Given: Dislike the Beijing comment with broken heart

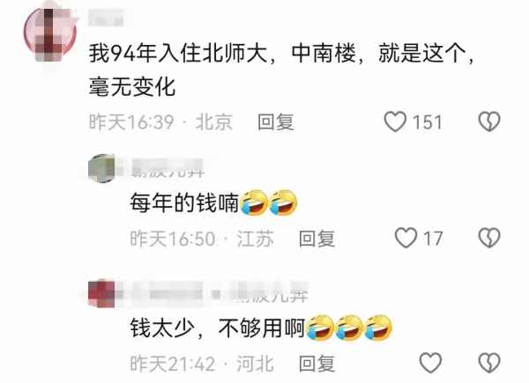Looking at the screenshot, I should point(489,122).
